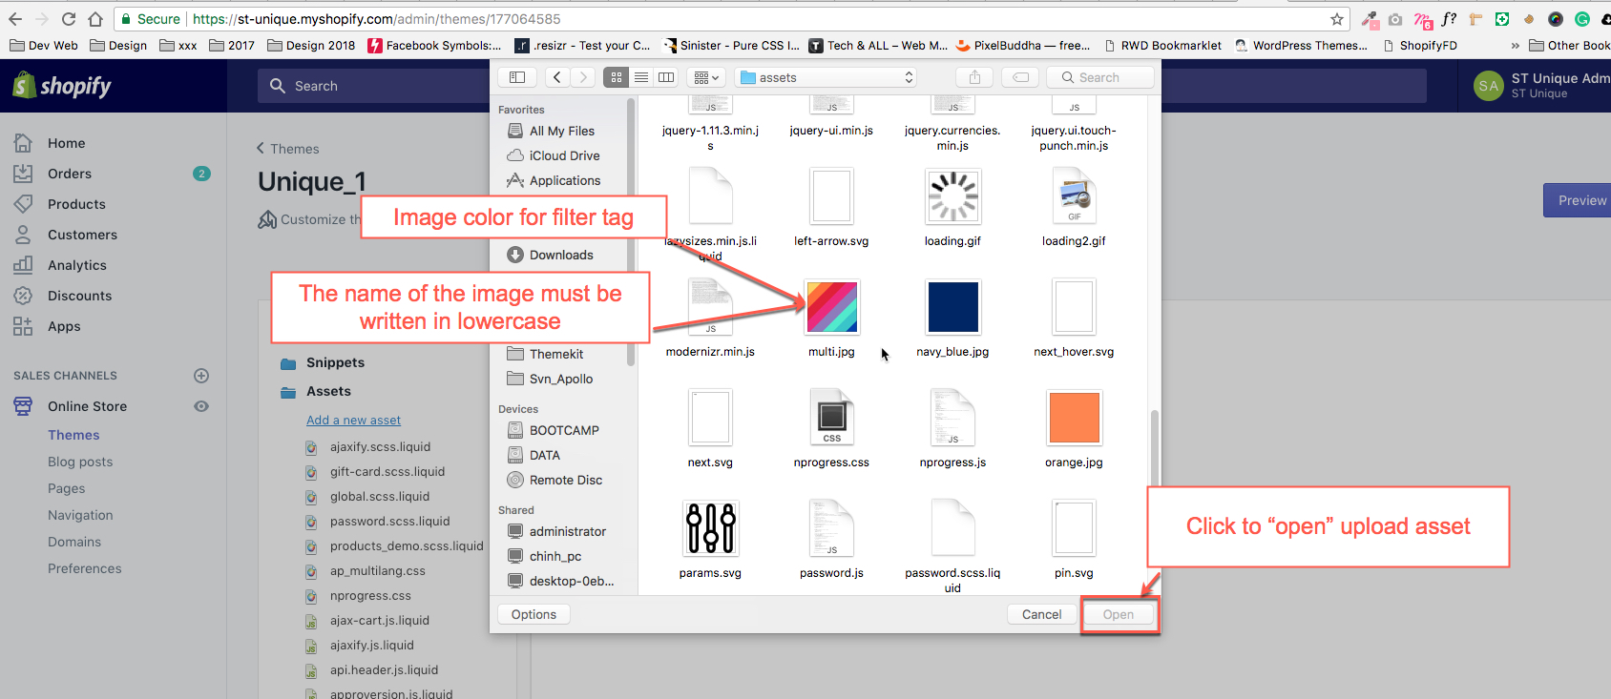Click the Share icon in file dialog
Image resolution: width=1611 pixels, height=699 pixels.
point(974,77)
